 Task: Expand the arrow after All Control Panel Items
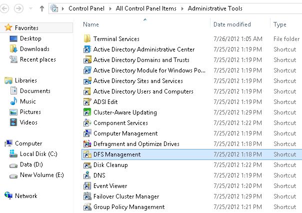point(183,8)
